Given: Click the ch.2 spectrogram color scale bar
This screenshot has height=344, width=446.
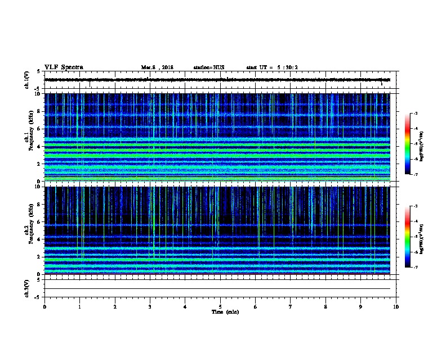Looking at the screenshot, I should click(407, 237).
